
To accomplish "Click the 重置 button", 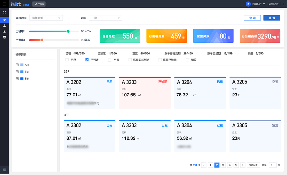I will point(272,18).
